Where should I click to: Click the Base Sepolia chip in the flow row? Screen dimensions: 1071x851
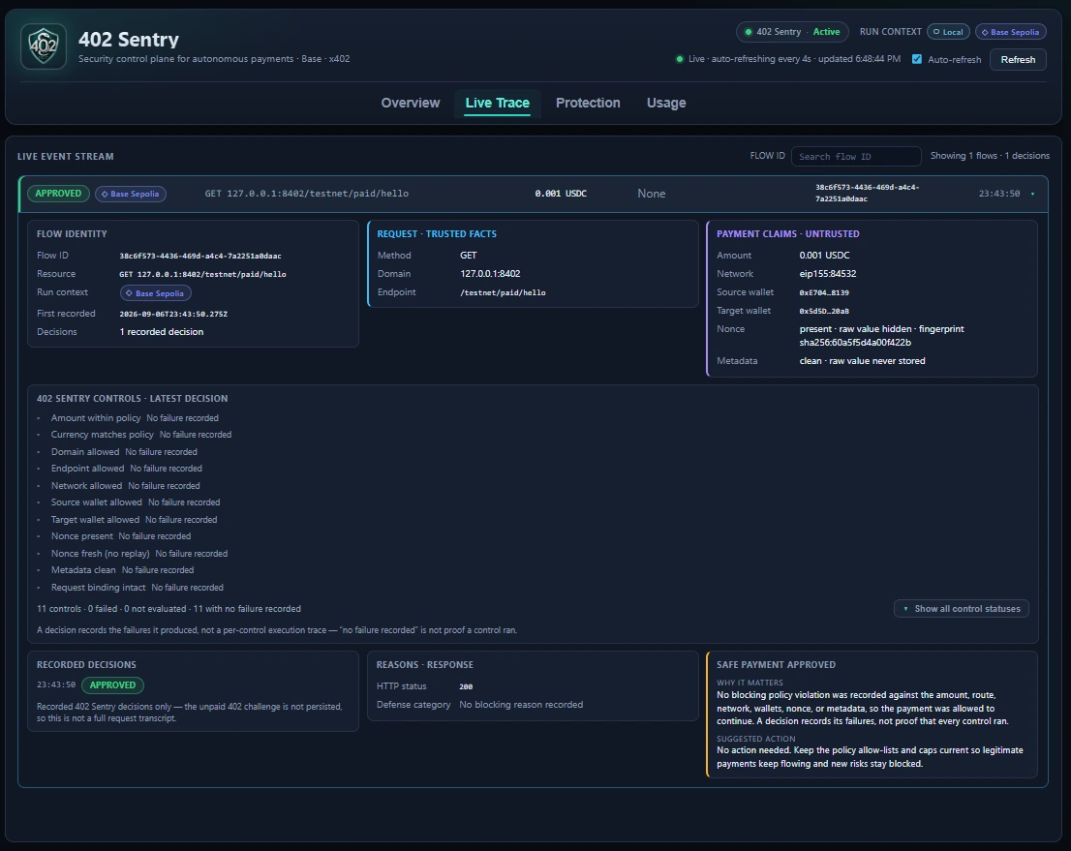pyautogui.click(x=131, y=194)
